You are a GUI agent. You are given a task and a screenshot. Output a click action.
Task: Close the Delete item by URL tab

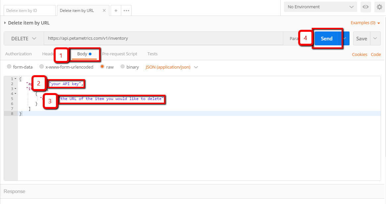(x=104, y=11)
